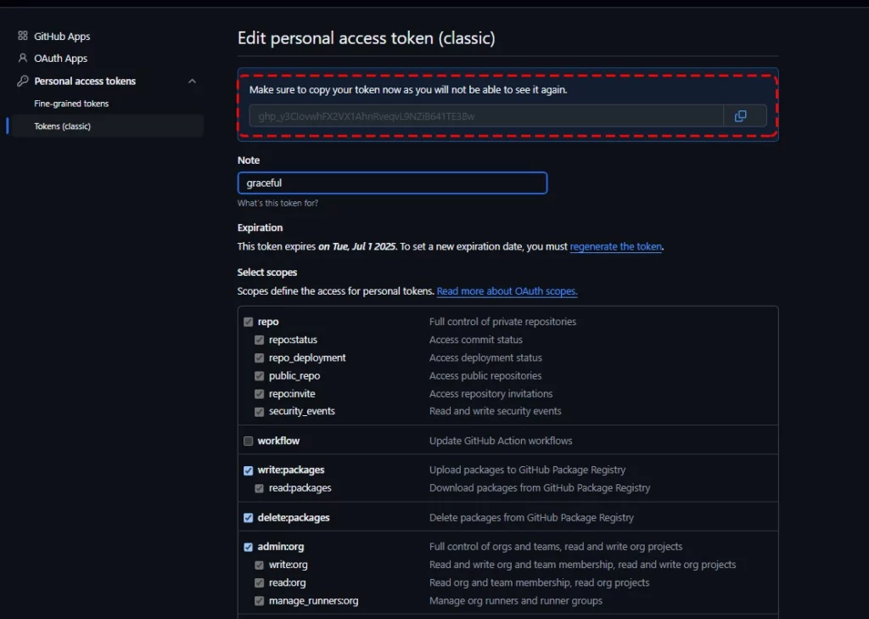Click the 'Access repository invitations' description
The width and height of the screenshot is (869, 619).
[491, 394]
